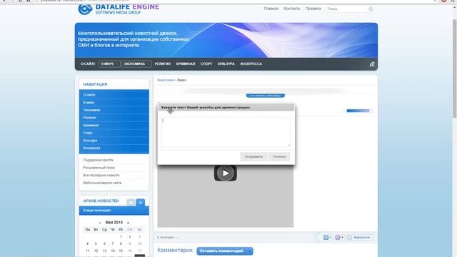Viewport: 457px width, 257px height.
Task: Click the first breadcrumb link above the video
Action: (x=166, y=80)
